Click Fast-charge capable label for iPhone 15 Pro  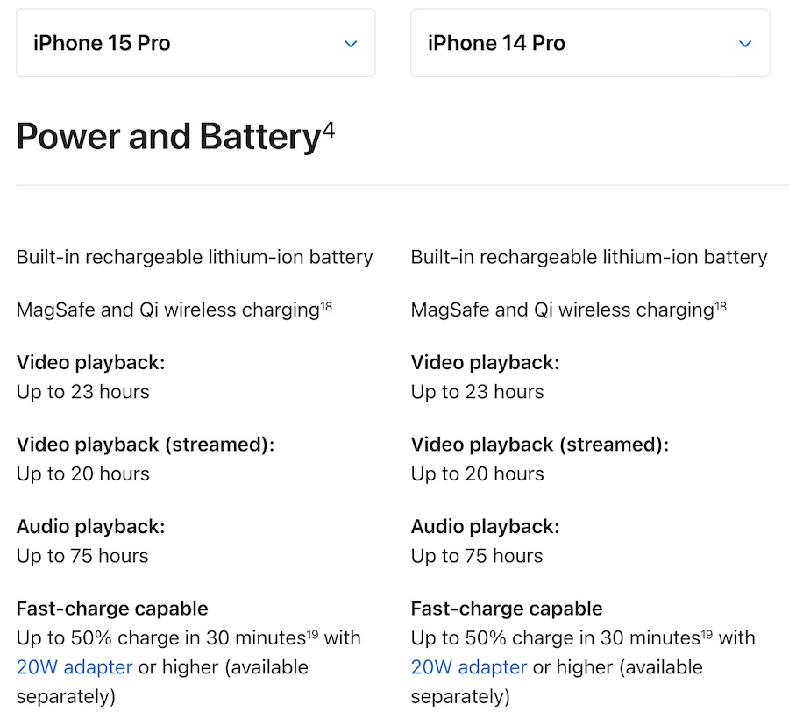click(112, 609)
